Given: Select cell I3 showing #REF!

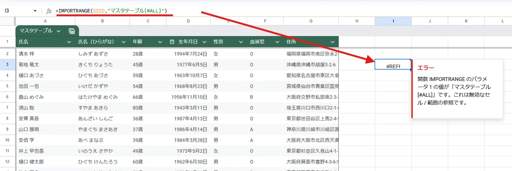Looking at the screenshot, I should [393, 64].
